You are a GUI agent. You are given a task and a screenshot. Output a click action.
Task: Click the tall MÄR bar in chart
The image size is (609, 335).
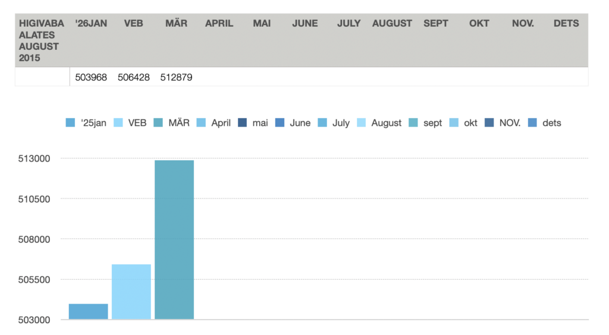[174, 239]
